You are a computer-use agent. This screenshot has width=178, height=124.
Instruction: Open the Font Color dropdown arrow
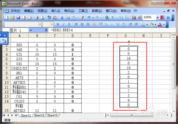point(164,24)
